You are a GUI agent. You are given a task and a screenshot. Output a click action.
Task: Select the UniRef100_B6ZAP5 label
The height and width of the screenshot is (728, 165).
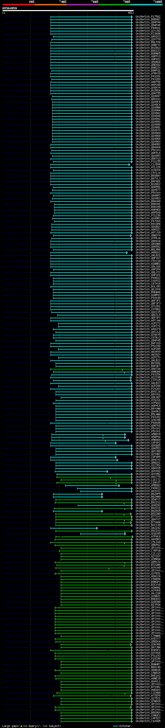coord(148,494)
